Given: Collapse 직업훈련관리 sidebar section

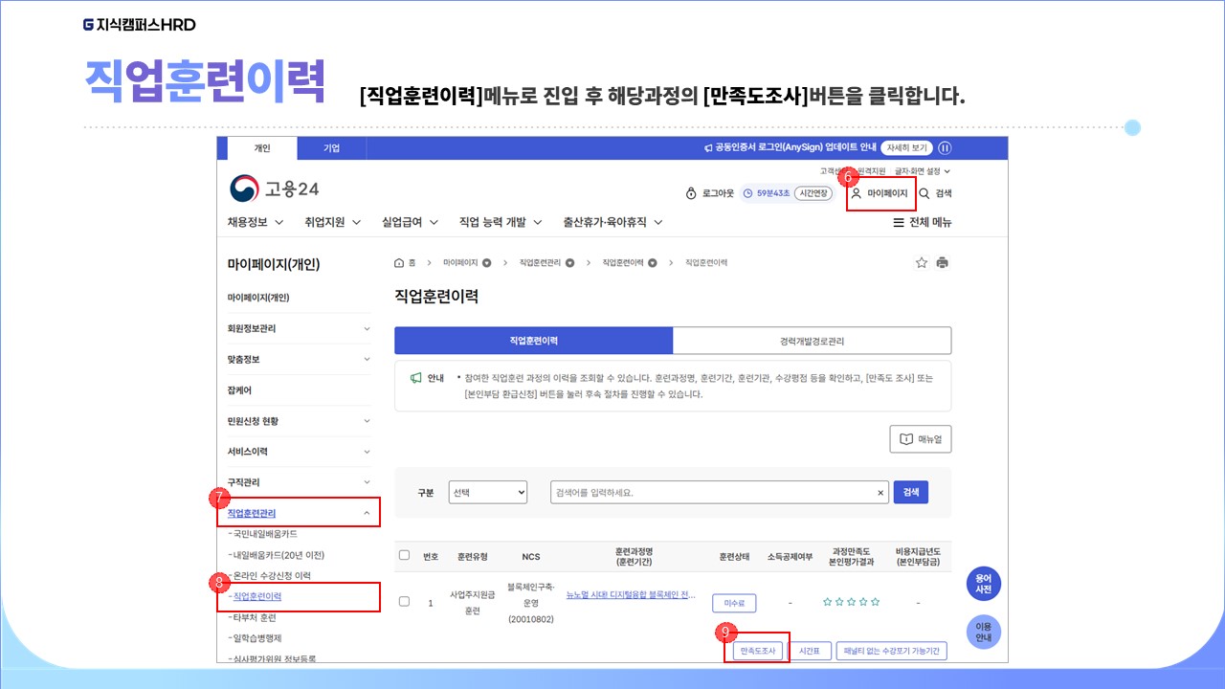Looking at the screenshot, I should [367, 513].
